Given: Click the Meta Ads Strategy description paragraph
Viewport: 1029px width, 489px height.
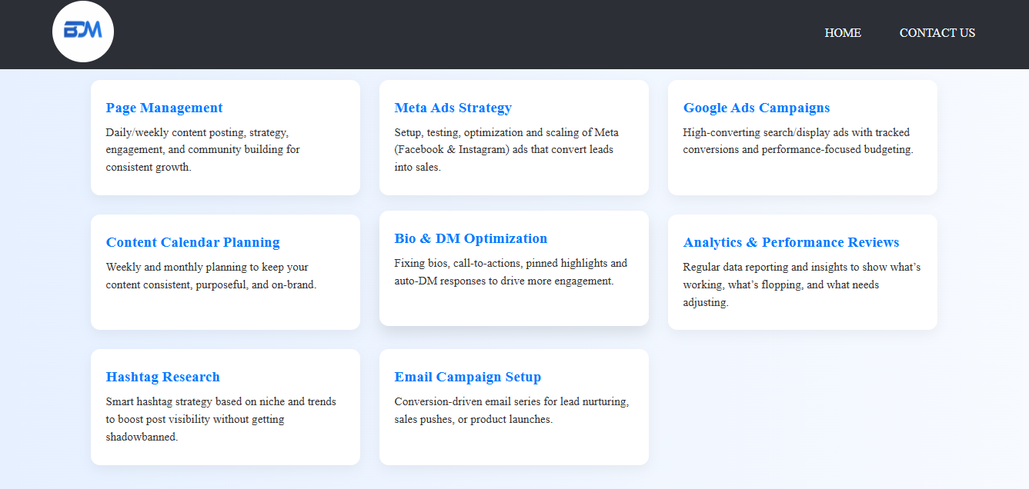Looking at the screenshot, I should click(506, 150).
